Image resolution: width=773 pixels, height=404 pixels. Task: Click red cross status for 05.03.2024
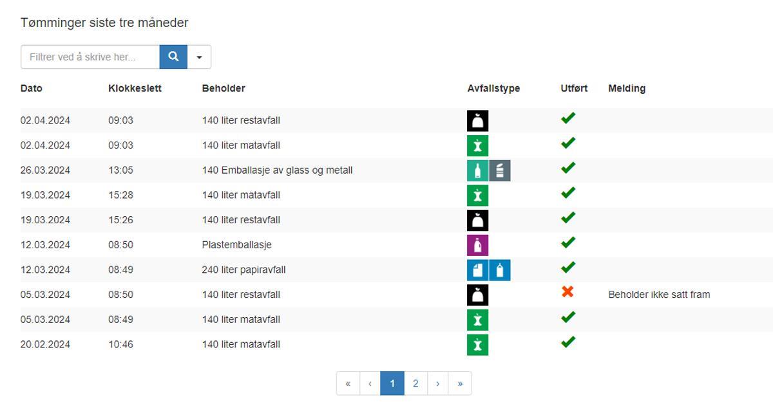point(568,292)
